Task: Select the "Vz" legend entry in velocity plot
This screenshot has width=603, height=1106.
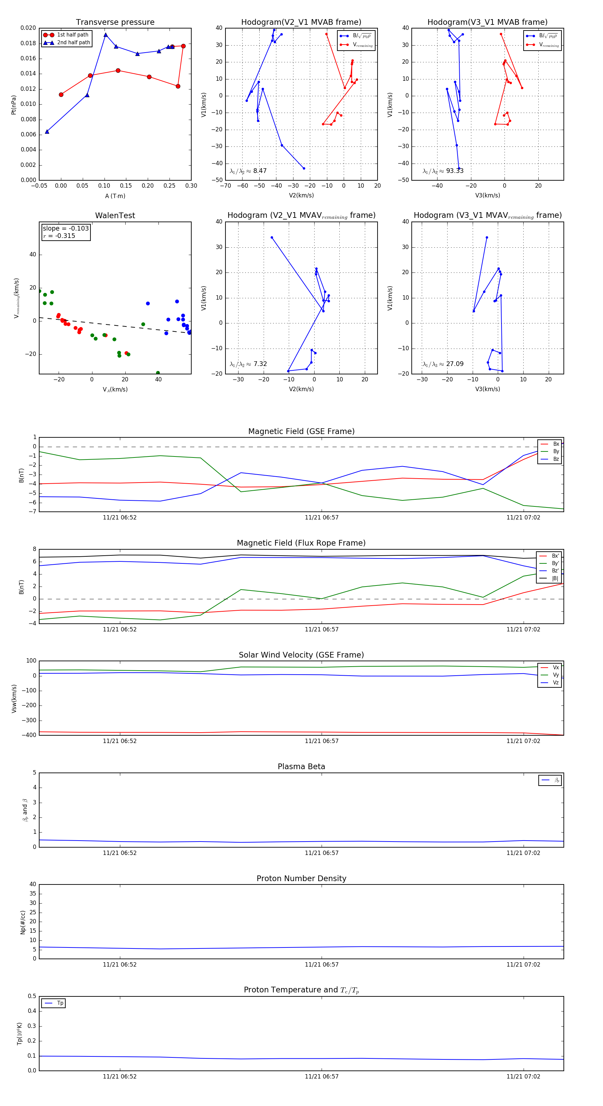Action: [550, 683]
